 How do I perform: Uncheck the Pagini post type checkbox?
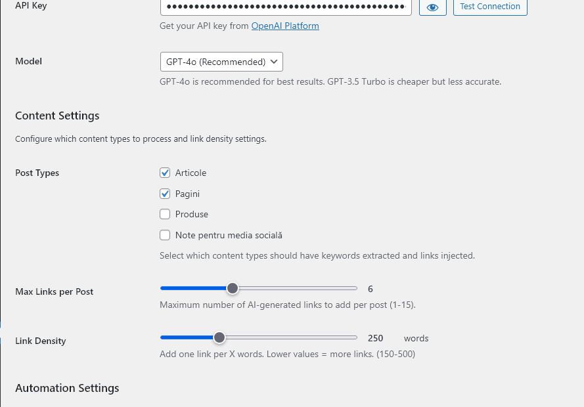(165, 194)
